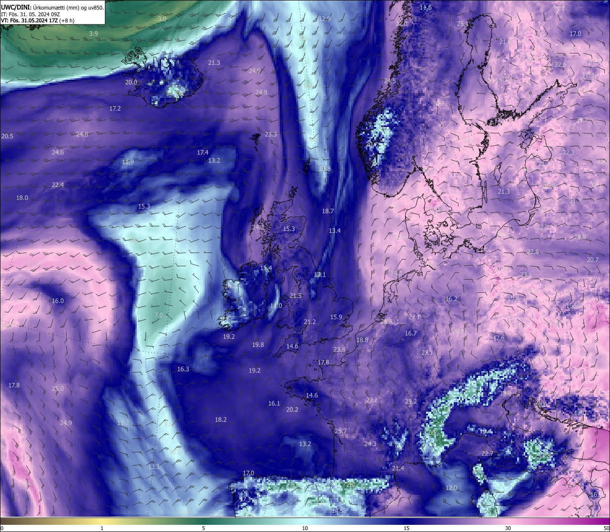Viewport: 610px width, 532px height.
Task: Click the 16.7 value label
Action: coord(411,333)
